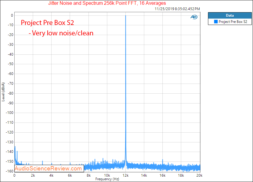Click the -10 level axis label
Image resolution: width=253 pixels, height=182 pixels.
[x=11, y=25]
